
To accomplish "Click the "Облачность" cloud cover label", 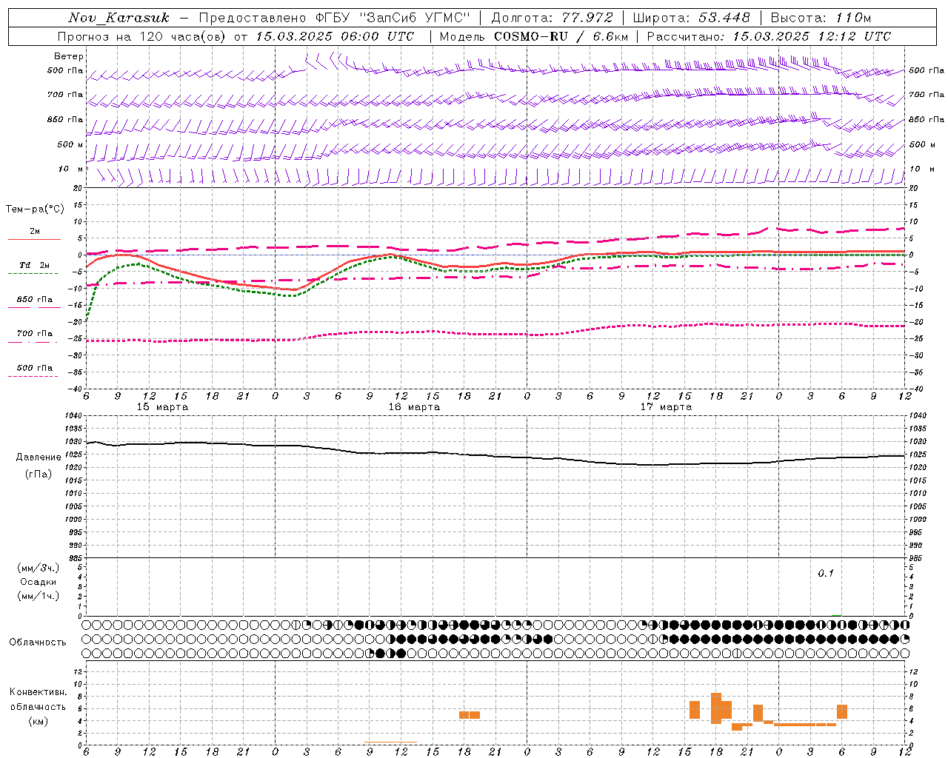I will click(x=38, y=642).
